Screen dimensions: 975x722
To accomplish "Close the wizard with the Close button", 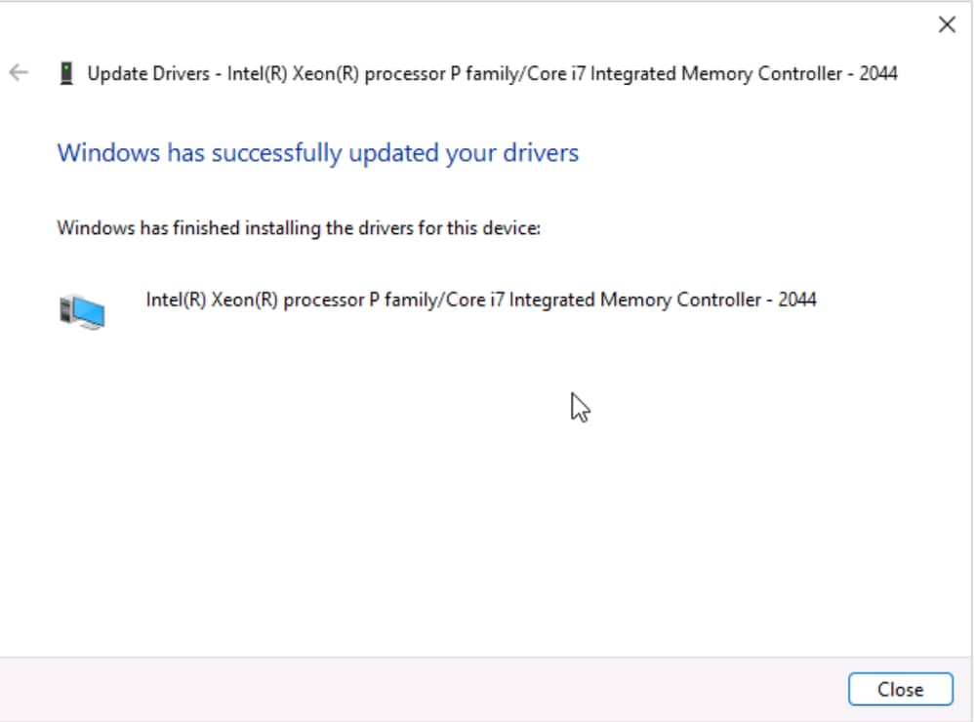I will pyautogui.click(x=901, y=689).
